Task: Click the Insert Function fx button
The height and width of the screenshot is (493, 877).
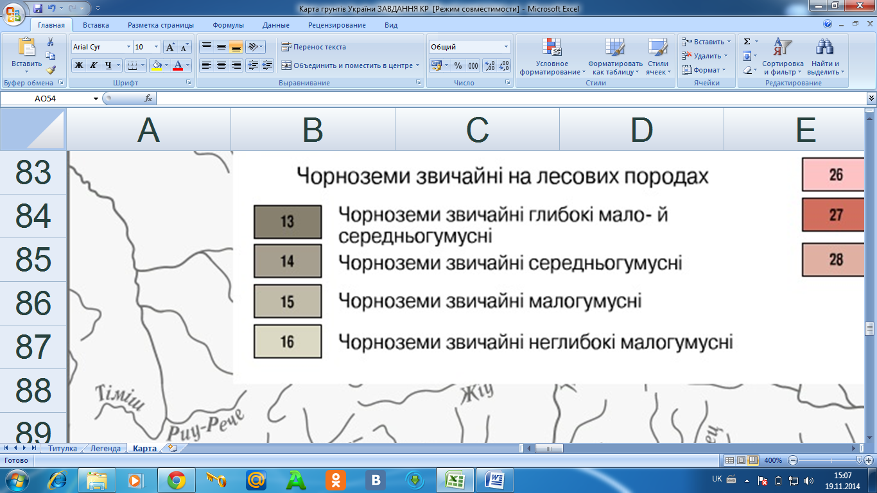Action: 148,98
